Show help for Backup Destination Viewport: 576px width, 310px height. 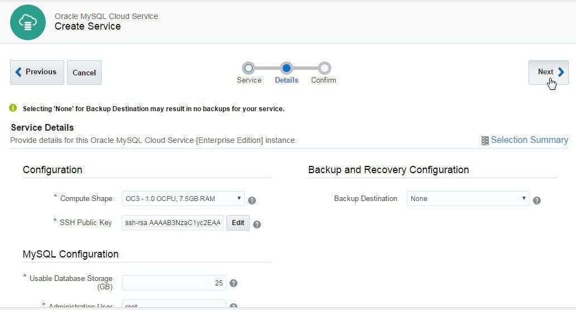point(537,201)
